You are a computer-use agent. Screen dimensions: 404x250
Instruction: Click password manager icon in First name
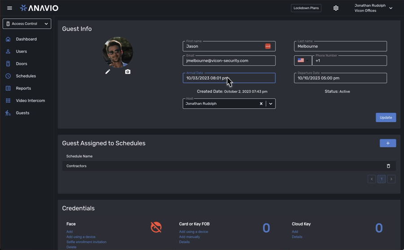click(x=268, y=46)
